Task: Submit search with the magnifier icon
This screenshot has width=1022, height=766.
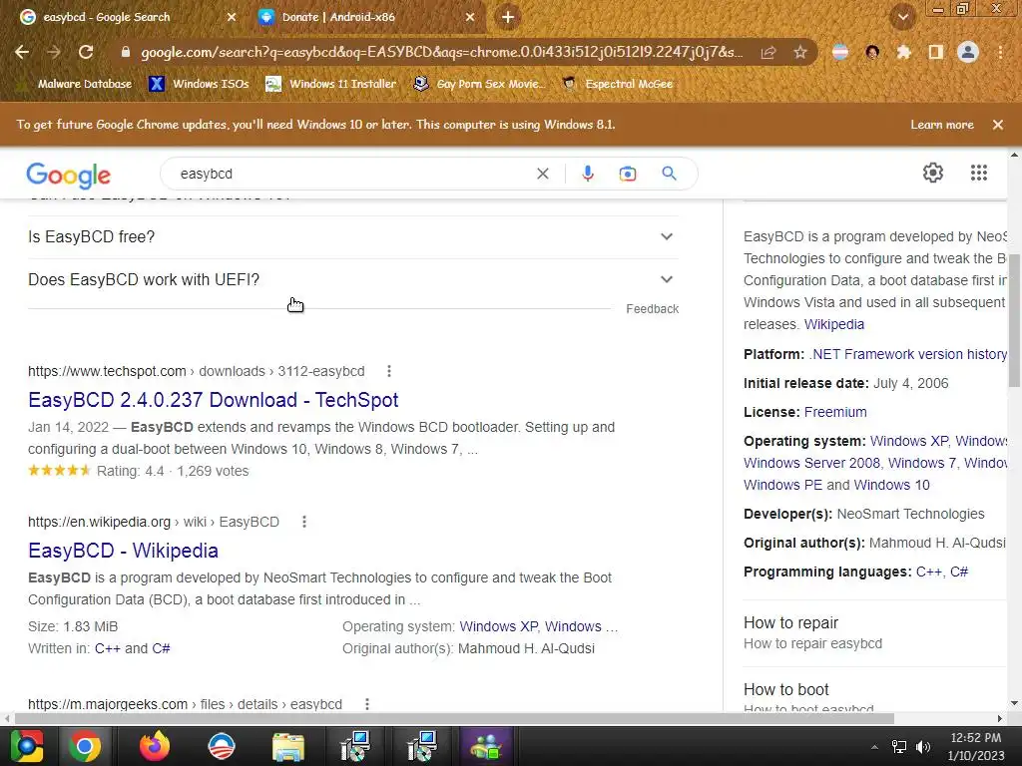Action: (669, 174)
